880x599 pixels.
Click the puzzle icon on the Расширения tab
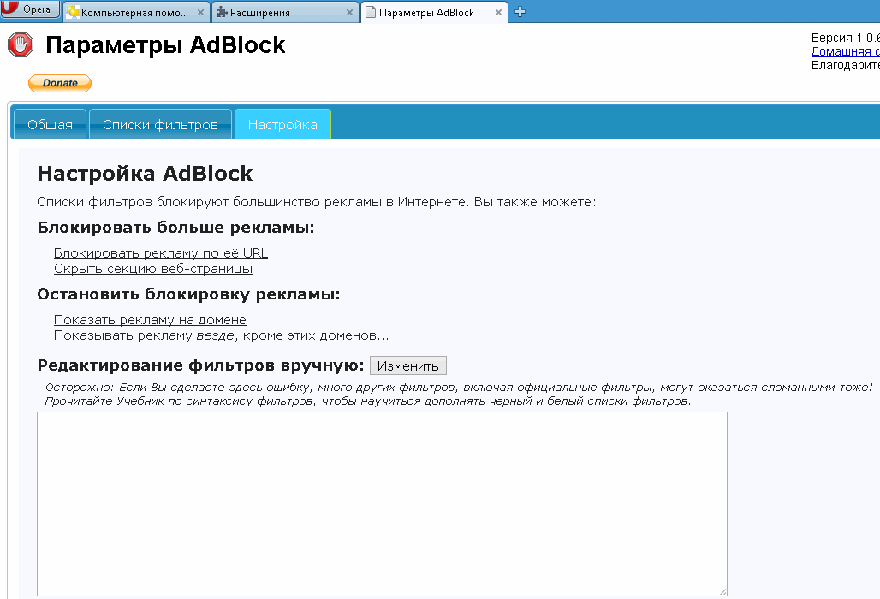222,13
